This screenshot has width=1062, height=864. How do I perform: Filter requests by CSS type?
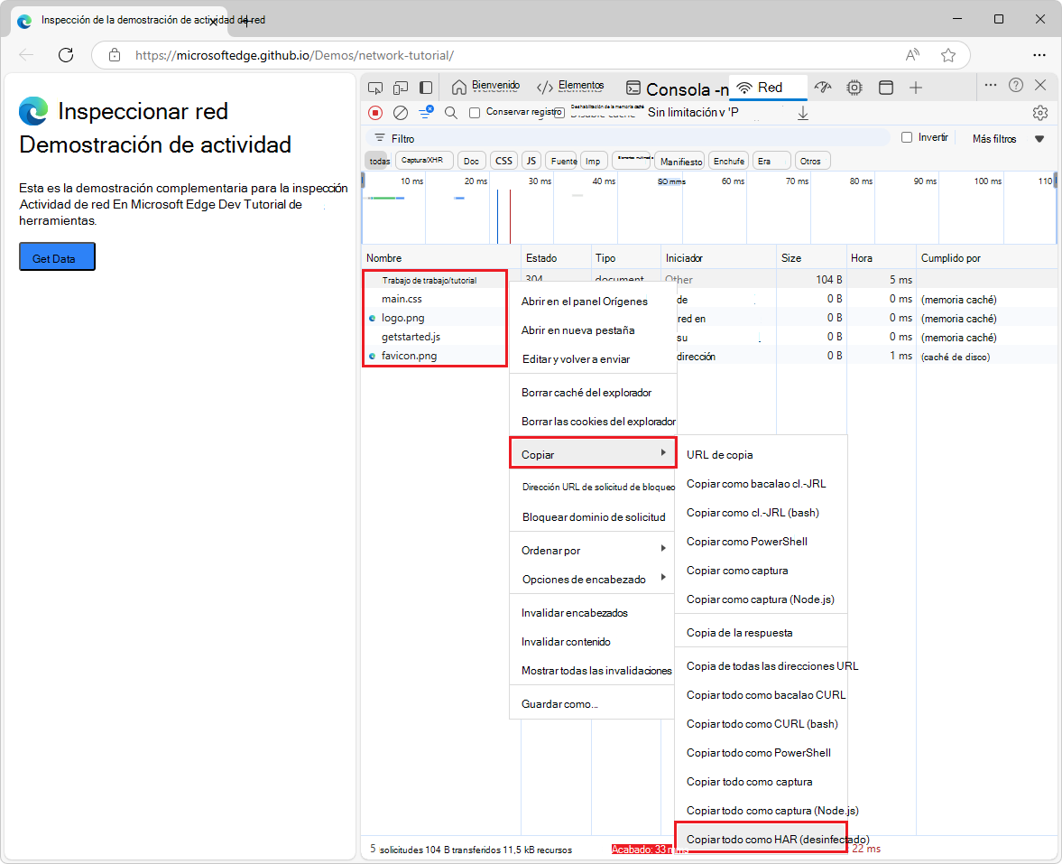tap(503, 161)
